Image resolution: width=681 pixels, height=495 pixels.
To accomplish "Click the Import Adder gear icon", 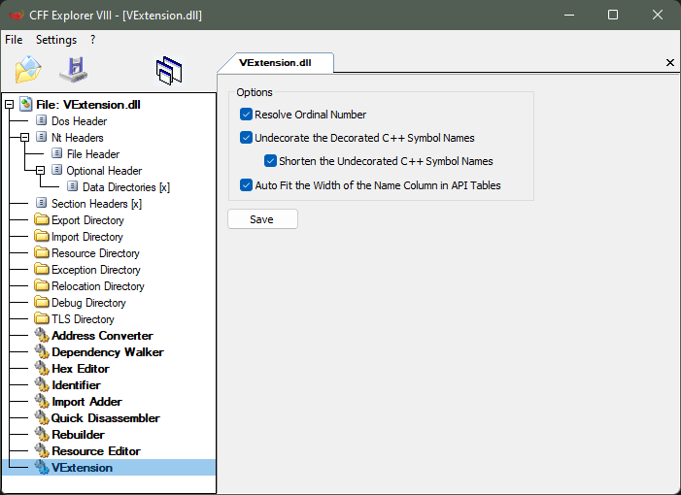I will (42, 401).
